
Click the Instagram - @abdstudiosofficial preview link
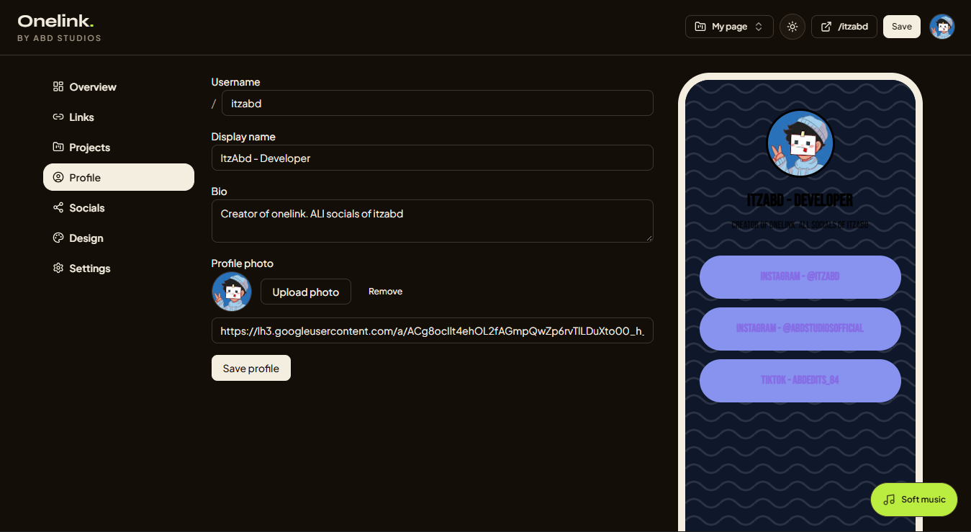pos(800,328)
